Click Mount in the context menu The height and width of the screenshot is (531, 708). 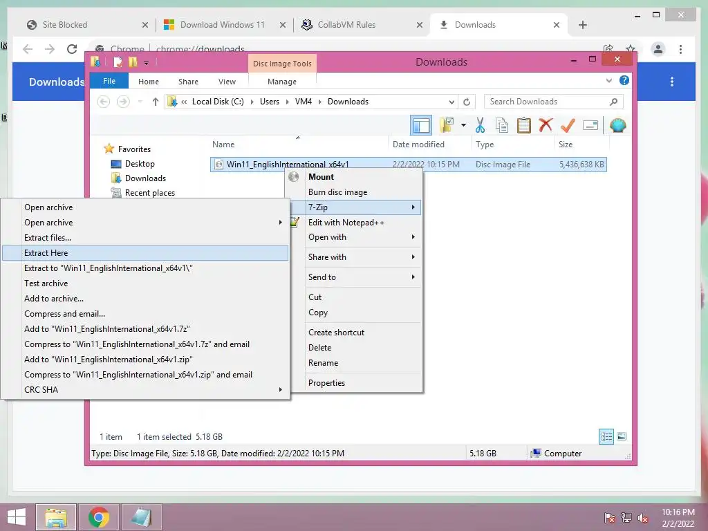pos(353,177)
